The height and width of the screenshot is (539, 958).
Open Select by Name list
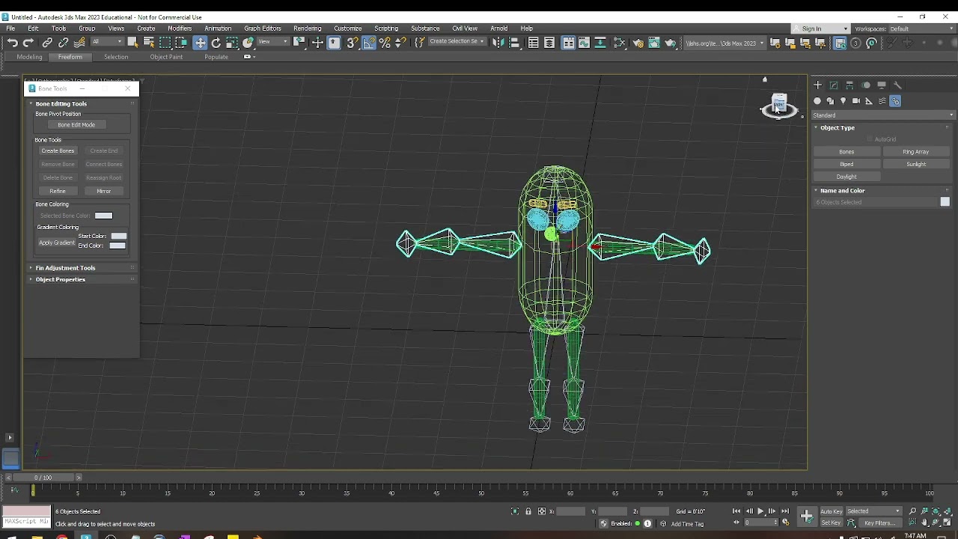click(x=148, y=43)
